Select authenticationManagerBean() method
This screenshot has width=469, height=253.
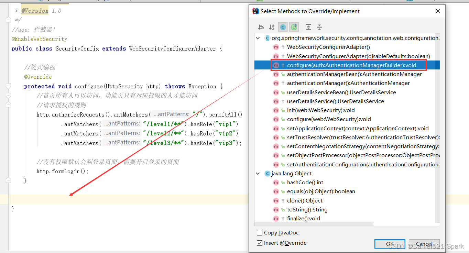[347, 74]
